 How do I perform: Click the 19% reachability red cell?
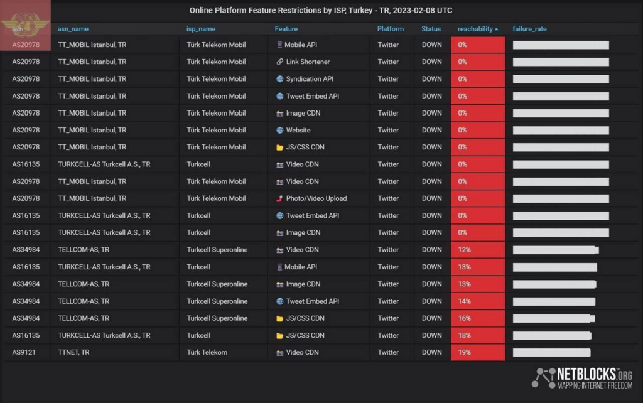(x=477, y=353)
